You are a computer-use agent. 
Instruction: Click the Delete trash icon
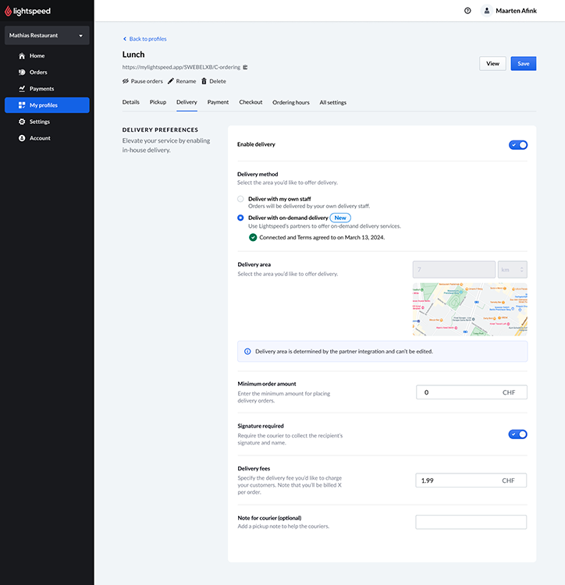pyautogui.click(x=204, y=81)
